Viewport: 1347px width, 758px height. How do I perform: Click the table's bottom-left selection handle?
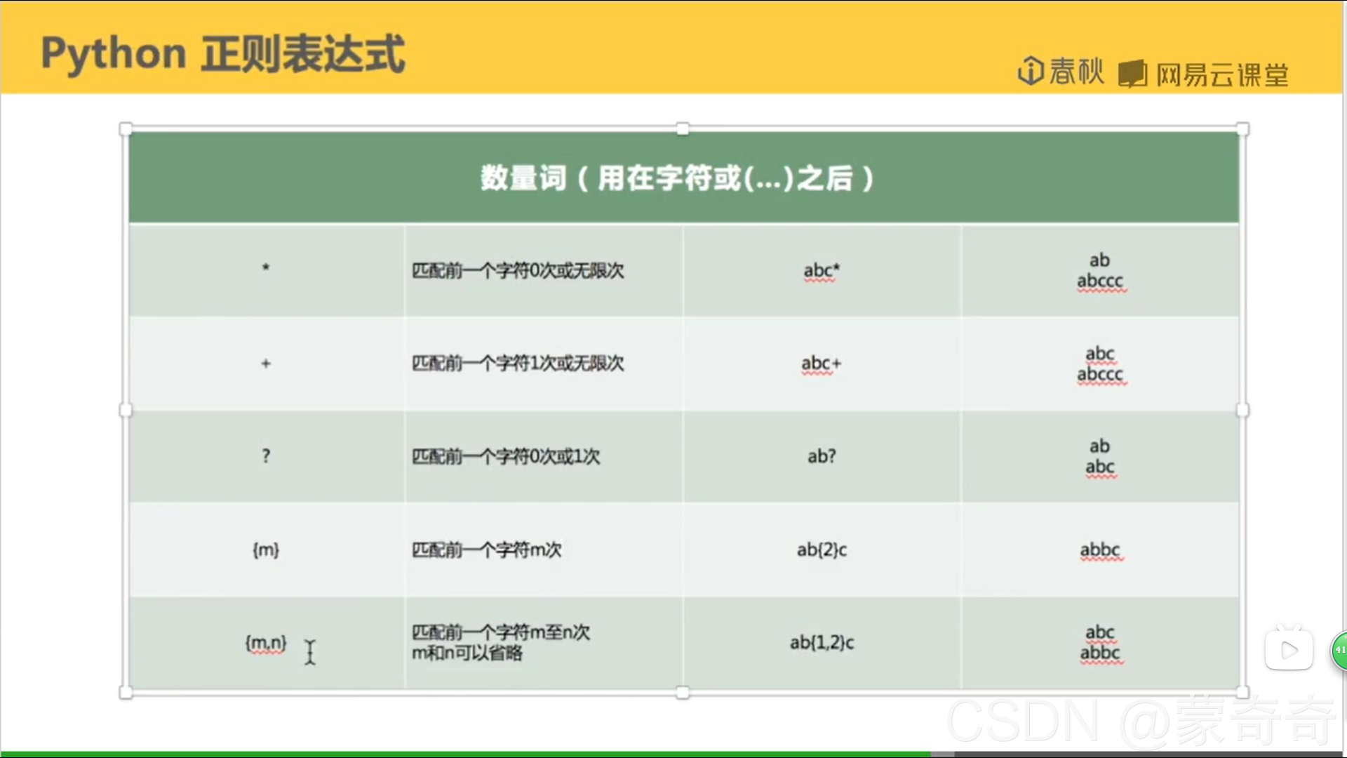(x=126, y=693)
